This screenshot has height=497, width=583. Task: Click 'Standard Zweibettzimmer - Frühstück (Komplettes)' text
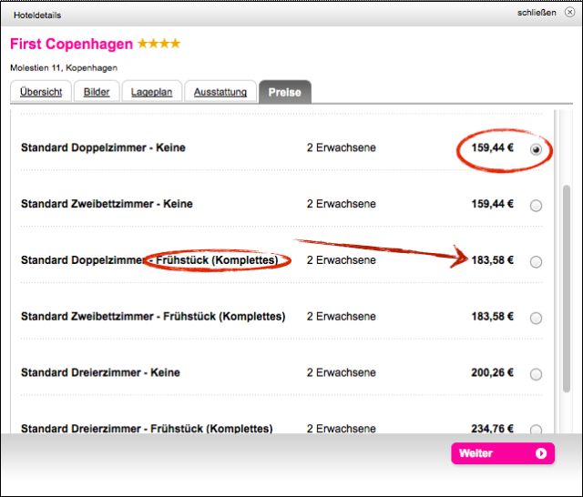click(x=153, y=317)
